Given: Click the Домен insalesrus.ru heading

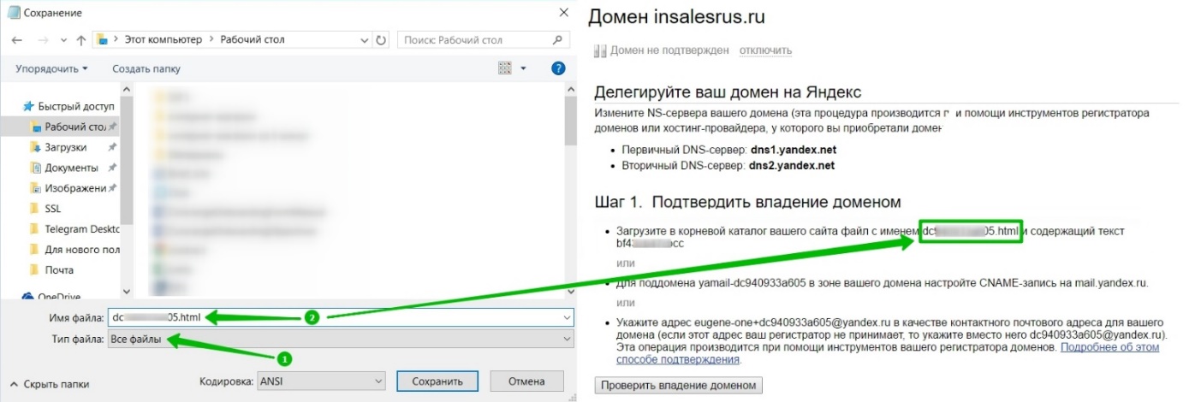Looking at the screenshot, I should pyautogui.click(x=677, y=17).
